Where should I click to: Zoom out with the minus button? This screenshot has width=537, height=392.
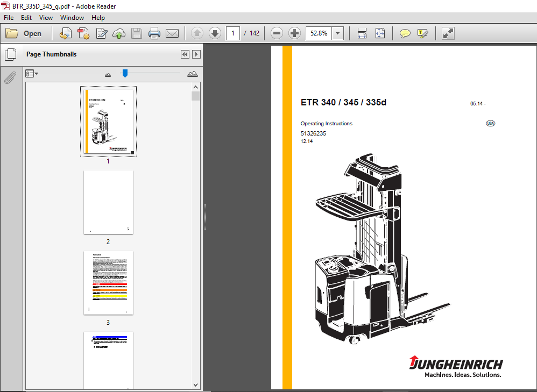(x=277, y=33)
